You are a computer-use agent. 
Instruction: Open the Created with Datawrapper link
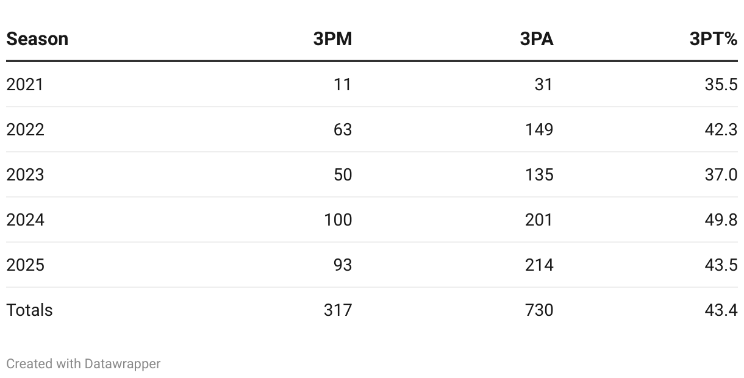[84, 364]
